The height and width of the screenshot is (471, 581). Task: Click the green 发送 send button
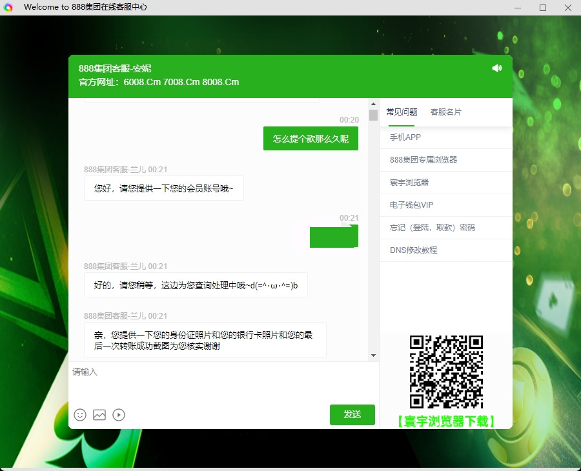pyautogui.click(x=352, y=415)
